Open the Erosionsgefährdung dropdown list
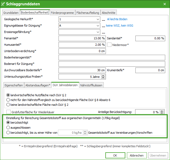 [x=98, y=32]
